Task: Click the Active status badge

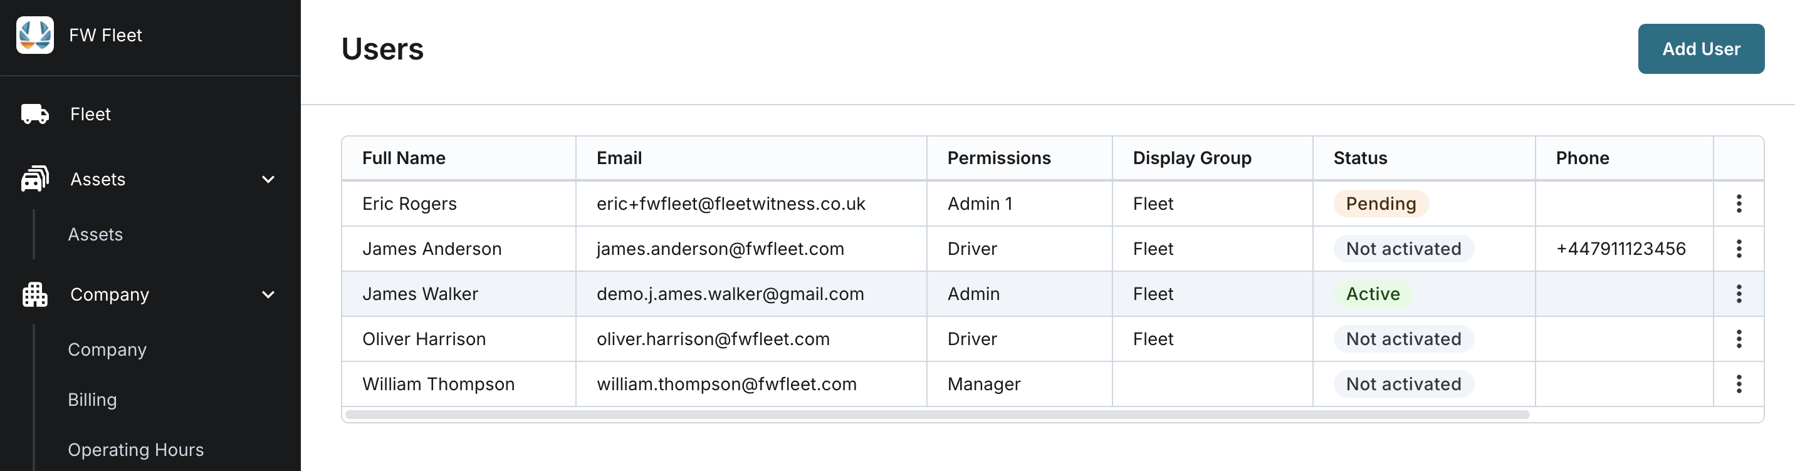Action: [x=1372, y=294]
